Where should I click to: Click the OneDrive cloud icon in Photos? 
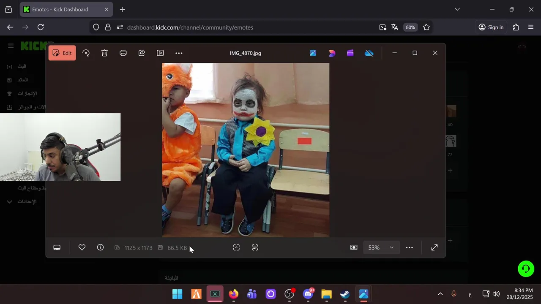click(369, 53)
